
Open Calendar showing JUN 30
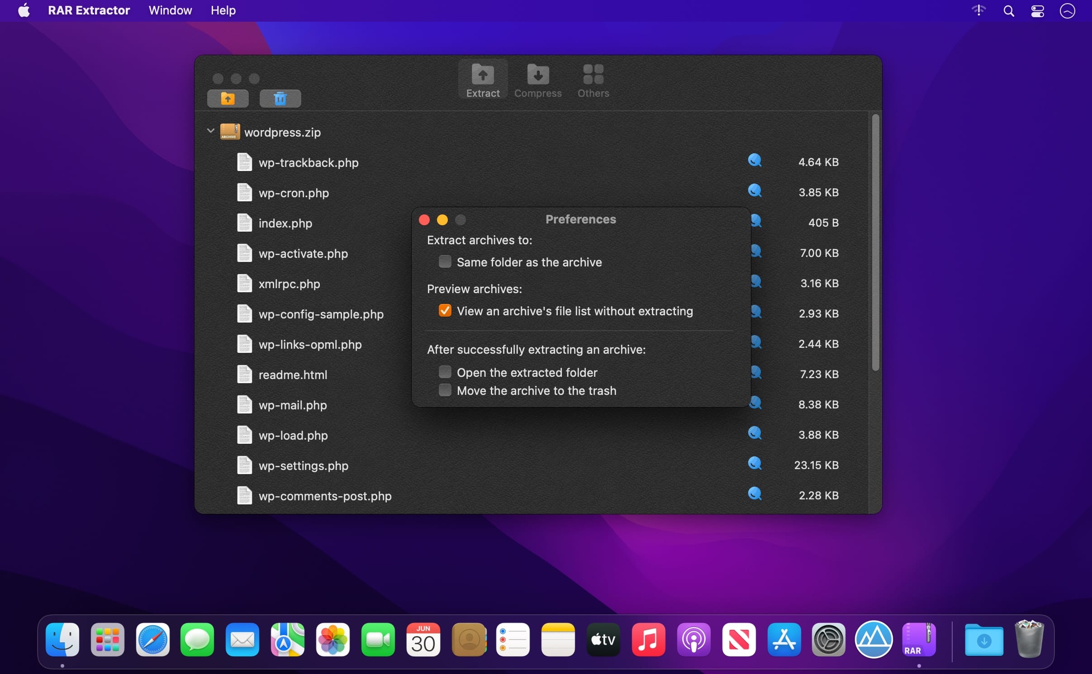pyautogui.click(x=423, y=639)
